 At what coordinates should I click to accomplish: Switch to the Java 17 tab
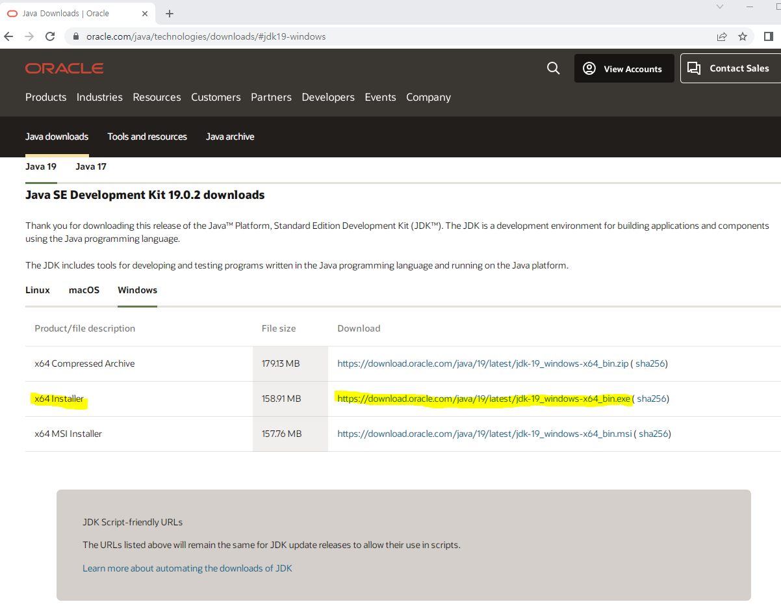pyautogui.click(x=91, y=166)
